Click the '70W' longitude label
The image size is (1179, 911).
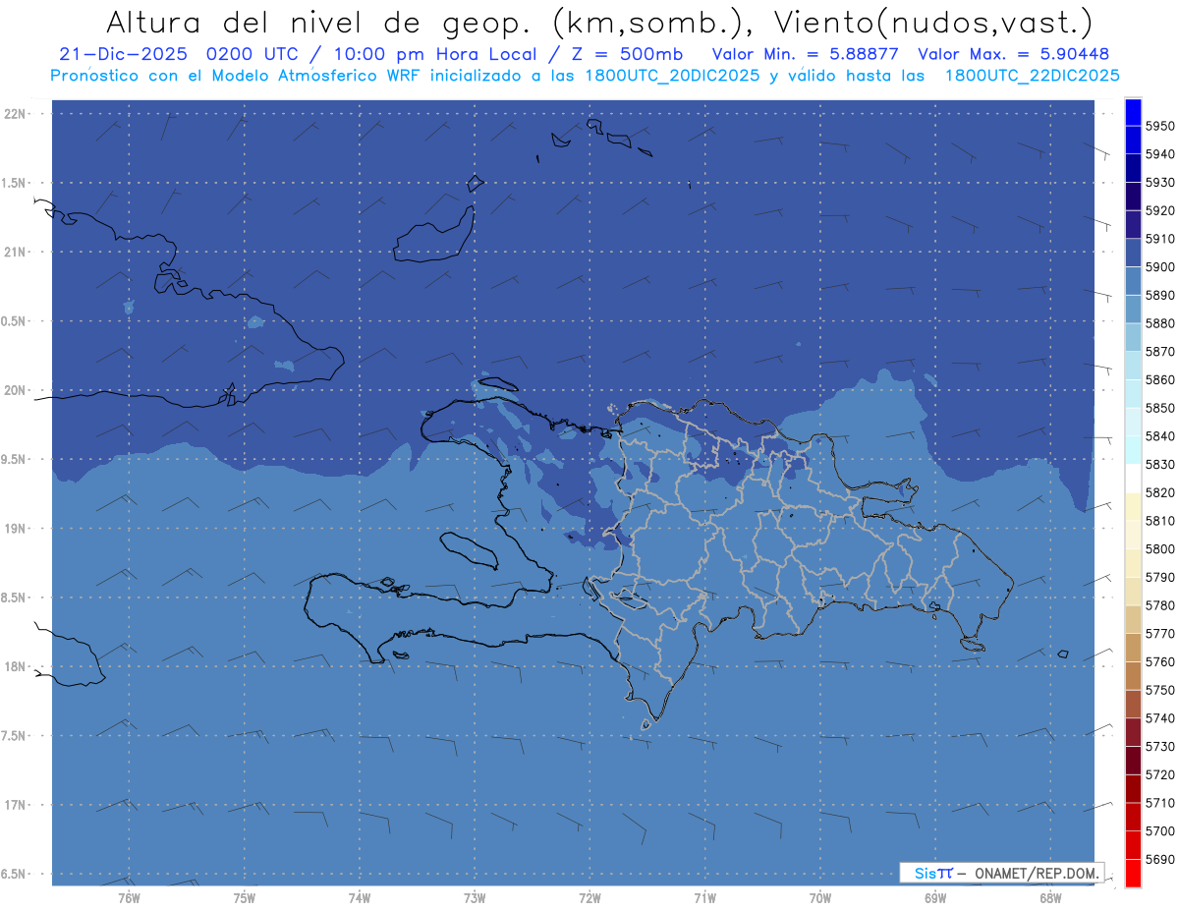click(820, 897)
